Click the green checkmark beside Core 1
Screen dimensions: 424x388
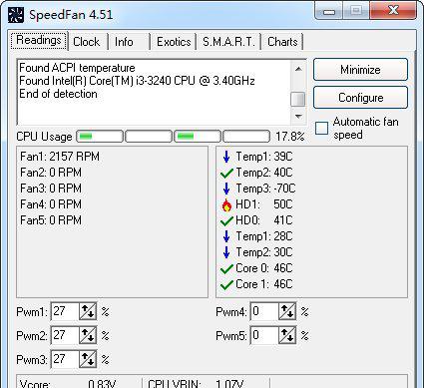point(226,284)
